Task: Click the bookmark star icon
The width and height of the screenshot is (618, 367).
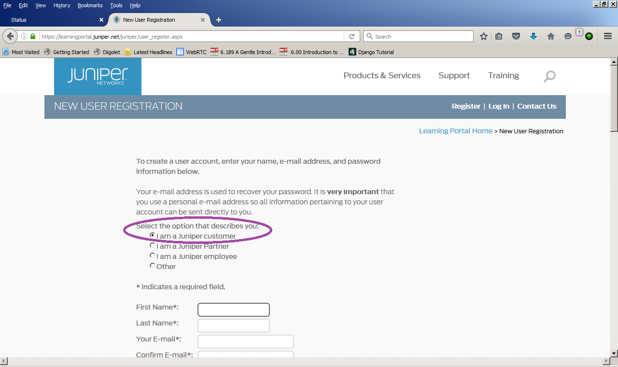Action: click(484, 36)
